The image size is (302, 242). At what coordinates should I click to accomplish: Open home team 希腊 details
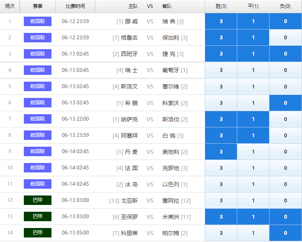pos(131,103)
